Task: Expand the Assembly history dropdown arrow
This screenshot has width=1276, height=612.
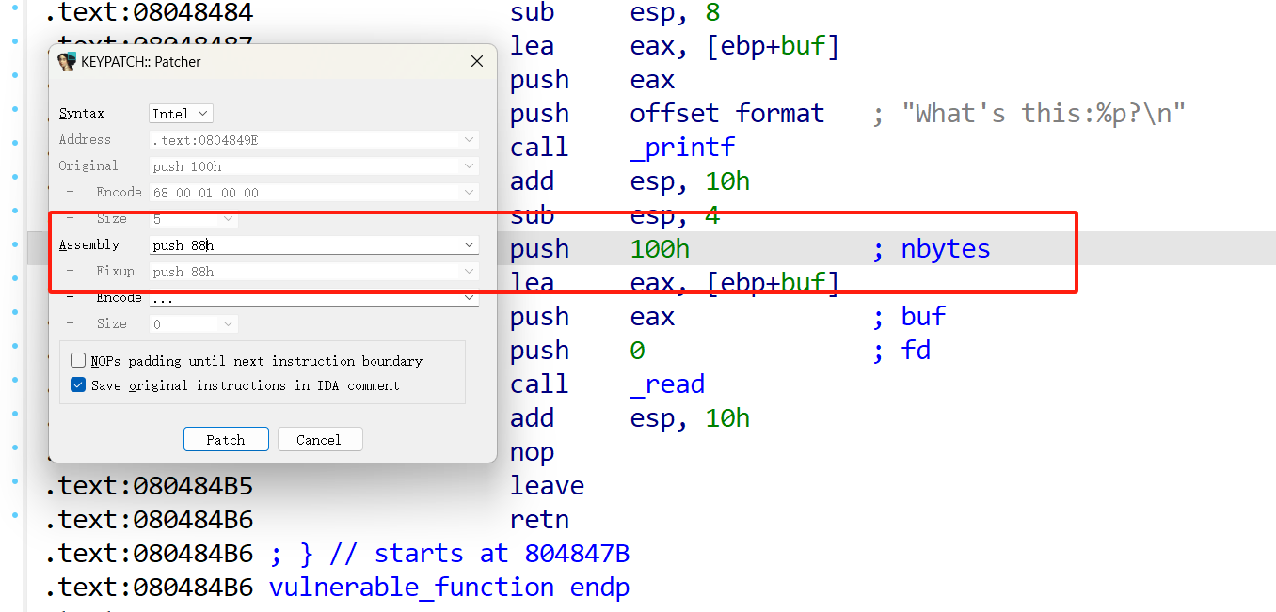Action: pyautogui.click(x=469, y=245)
